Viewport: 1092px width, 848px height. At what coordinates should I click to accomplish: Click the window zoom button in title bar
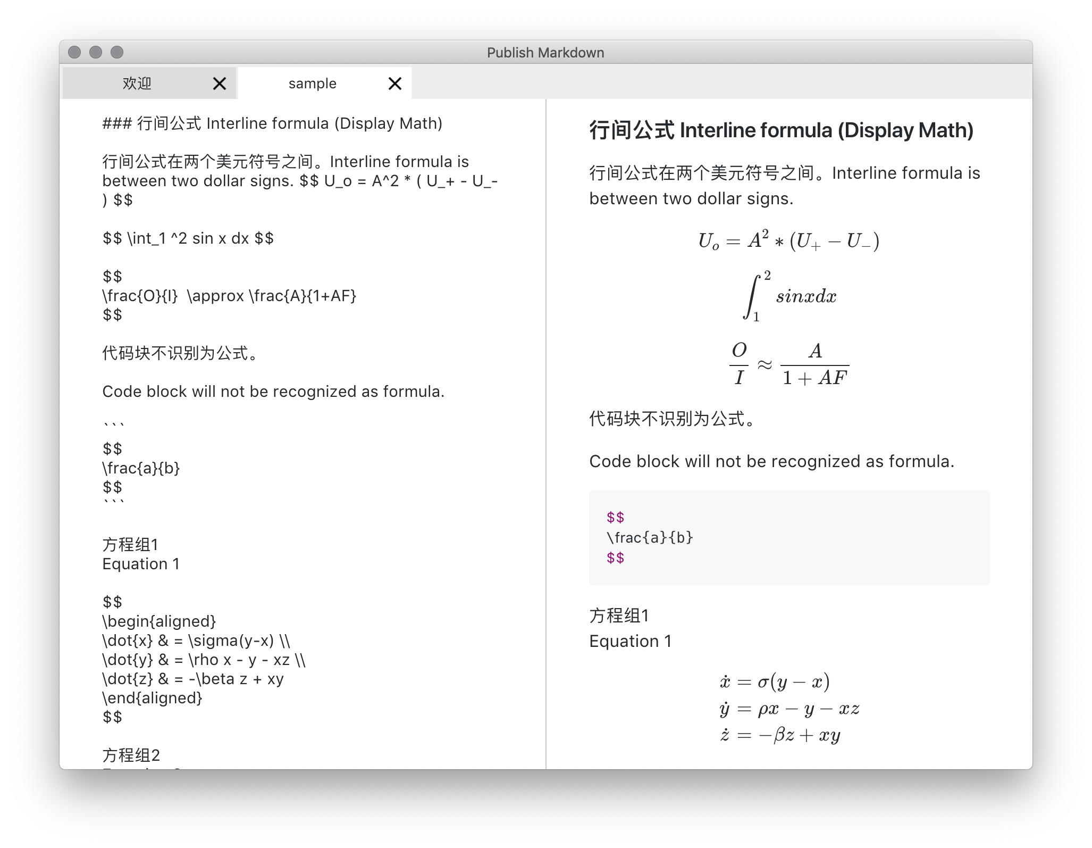[x=117, y=52]
